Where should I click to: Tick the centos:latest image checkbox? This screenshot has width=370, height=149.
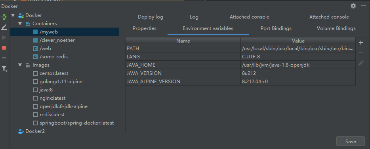click(x=35, y=73)
